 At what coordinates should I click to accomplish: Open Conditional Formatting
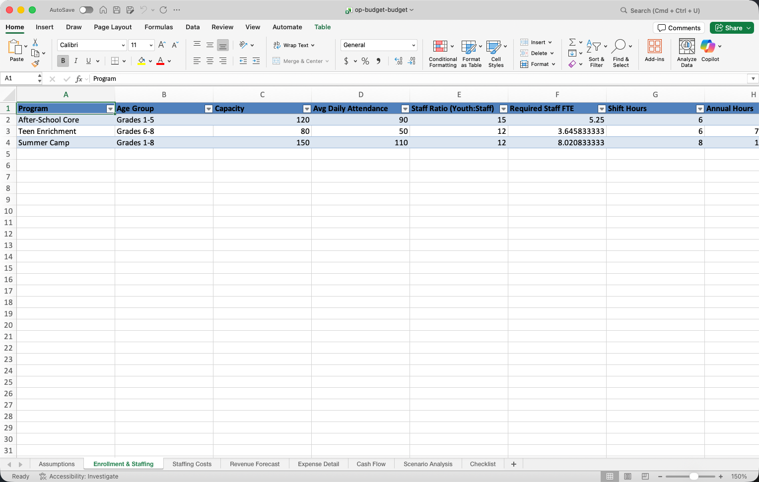click(x=442, y=54)
